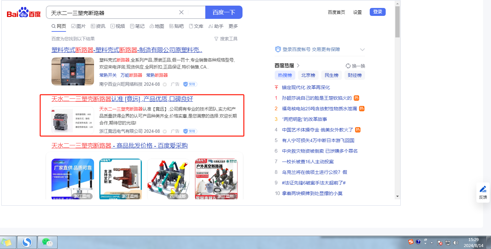Expand the 更多 search categories
Image resolution: width=491 pixels, height=249 pixels.
233,26
